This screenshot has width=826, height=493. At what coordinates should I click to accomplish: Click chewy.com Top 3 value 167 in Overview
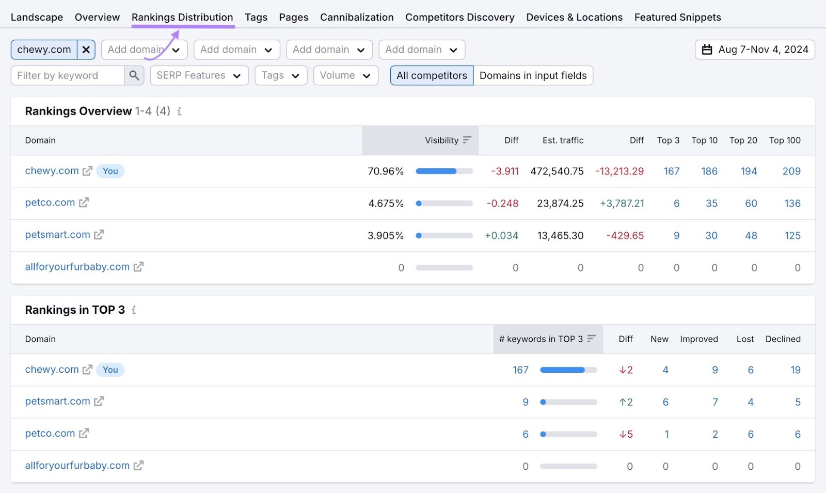672,171
